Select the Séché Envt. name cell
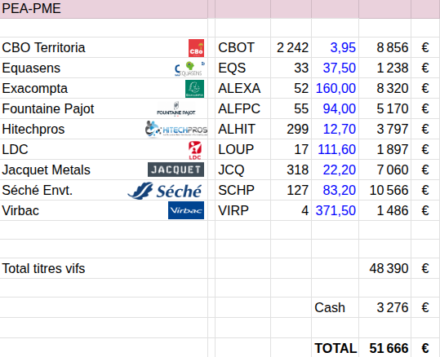The width and height of the screenshot is (440, 357). [104, 190]
